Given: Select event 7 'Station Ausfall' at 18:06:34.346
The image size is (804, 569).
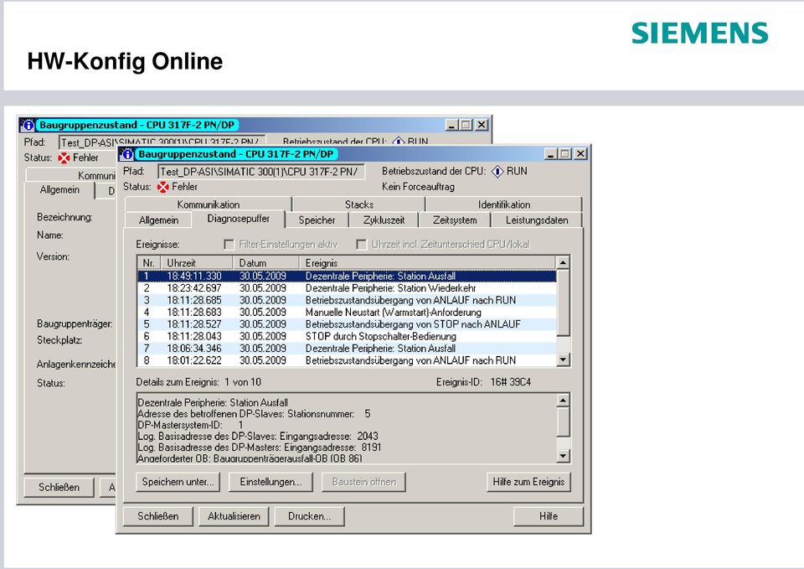Looking at the screenshot, I should tap(347, 349).
